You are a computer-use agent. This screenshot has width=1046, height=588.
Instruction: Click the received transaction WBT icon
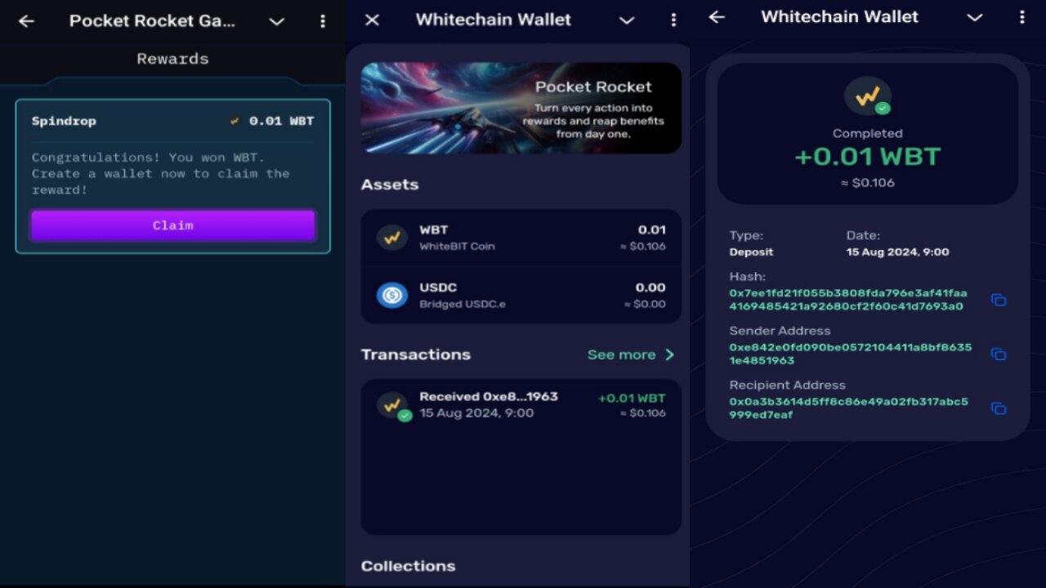click(393, 406)
